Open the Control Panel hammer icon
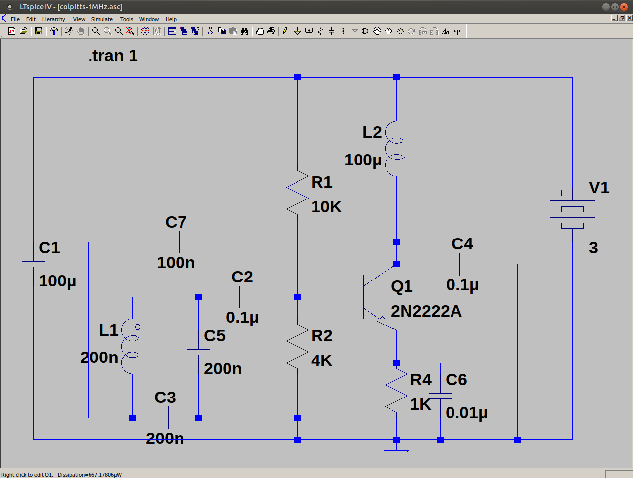This screenshot has width=633, height=478. click(x=54, y=31)
